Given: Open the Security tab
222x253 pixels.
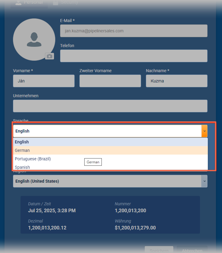Looking at the screenshot, I should [66, 2].
